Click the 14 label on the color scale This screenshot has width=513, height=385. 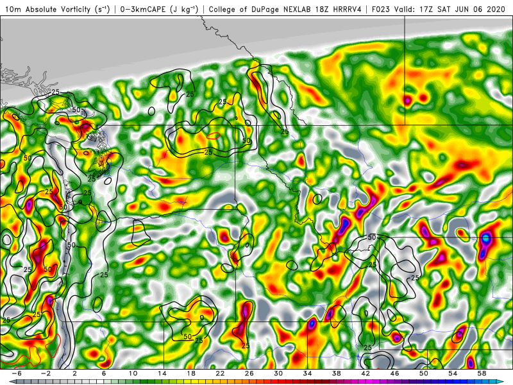click(x=162, y=373)
